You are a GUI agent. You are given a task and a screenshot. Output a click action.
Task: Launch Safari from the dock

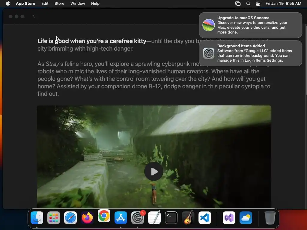tap(70, 218)
